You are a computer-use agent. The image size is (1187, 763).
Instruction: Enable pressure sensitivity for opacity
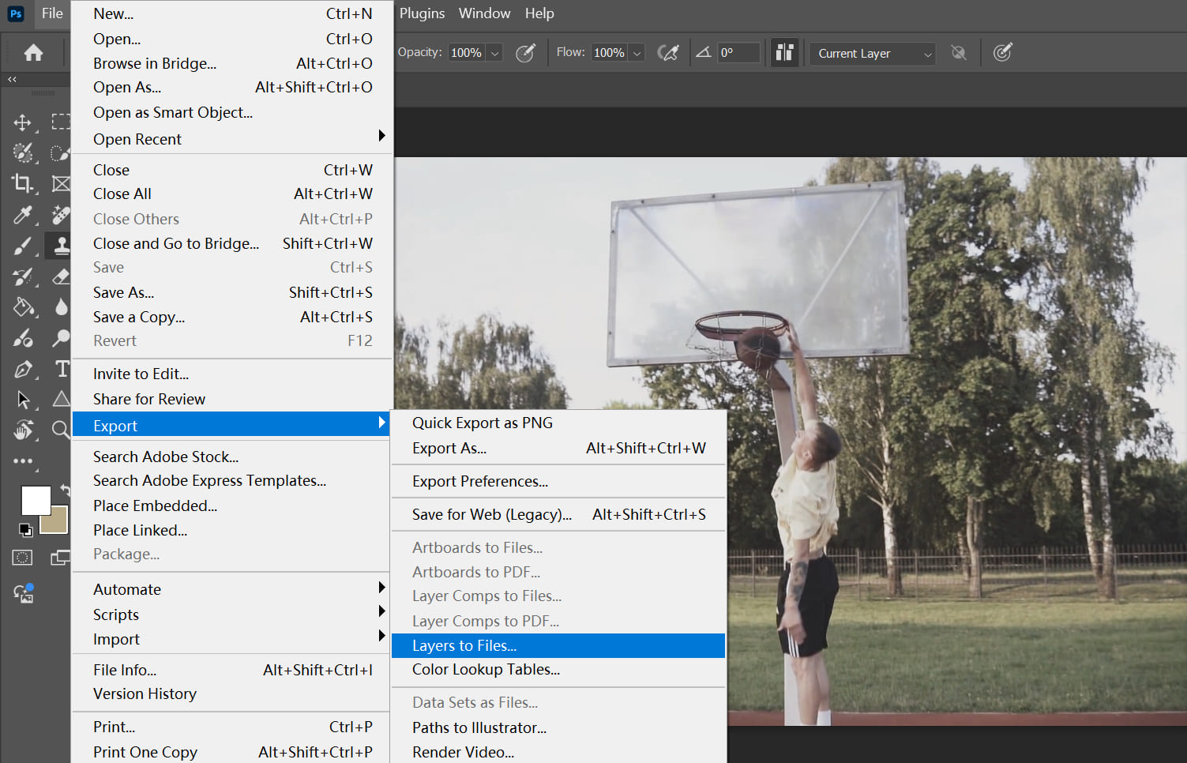526,52
